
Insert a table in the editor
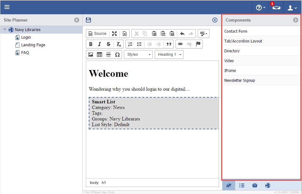(100, 55)
